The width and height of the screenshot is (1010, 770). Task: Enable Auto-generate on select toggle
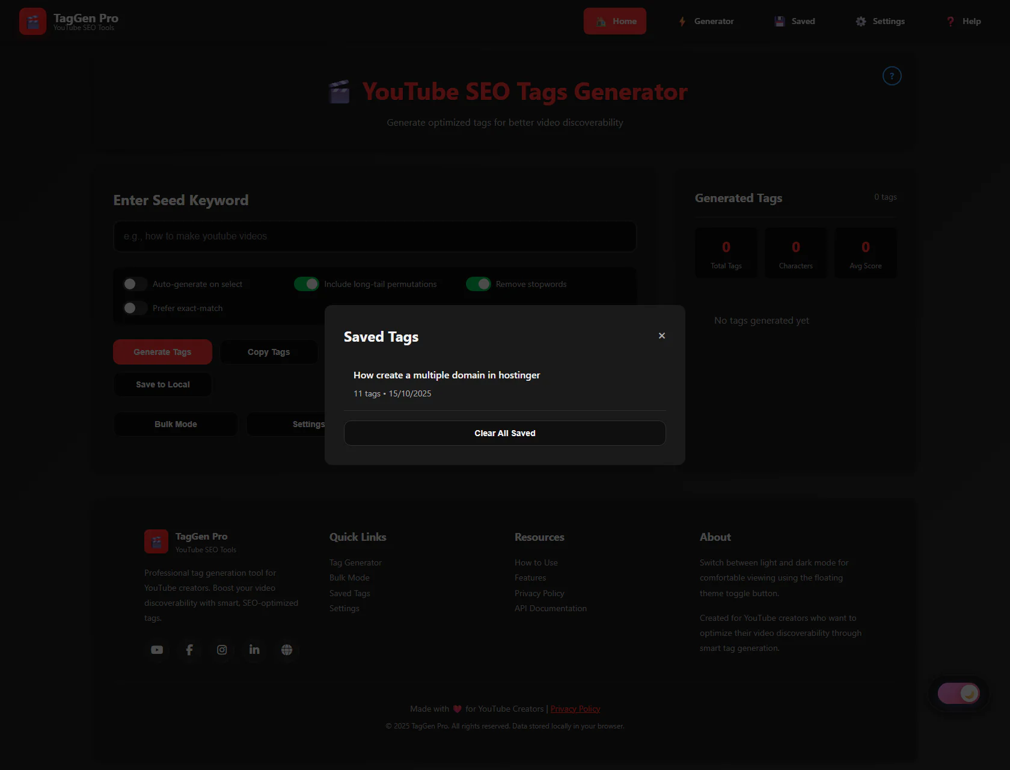[x=135, y=284]
